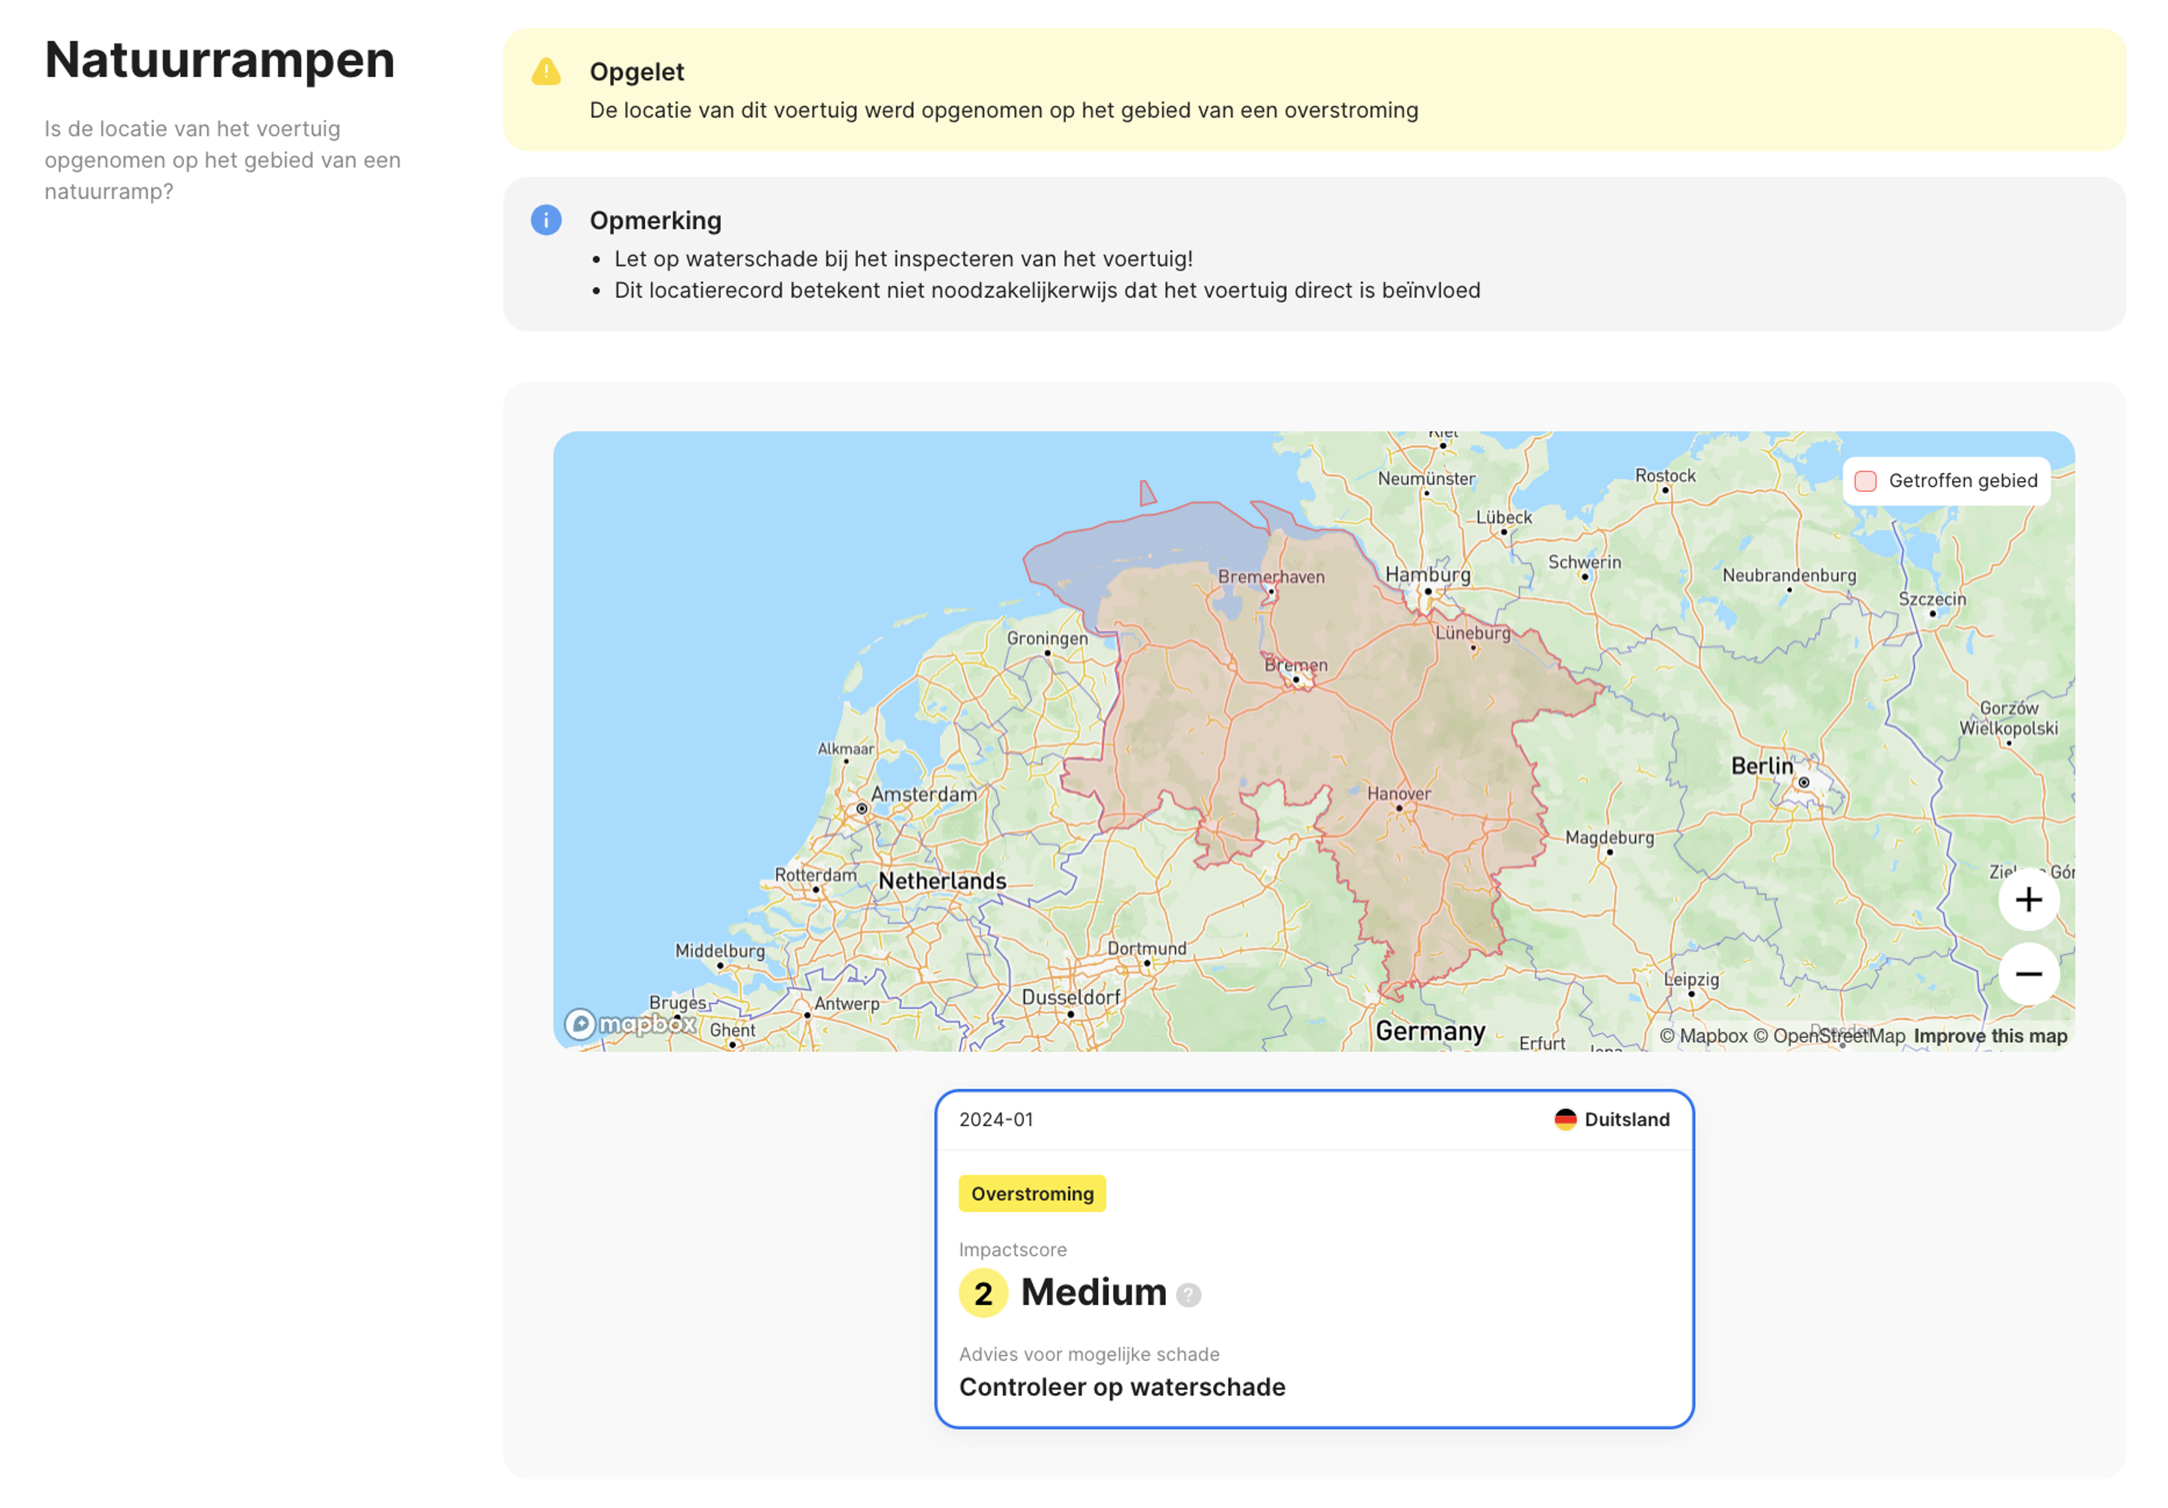Click the Duitsland country label

click(1626, 1119)
